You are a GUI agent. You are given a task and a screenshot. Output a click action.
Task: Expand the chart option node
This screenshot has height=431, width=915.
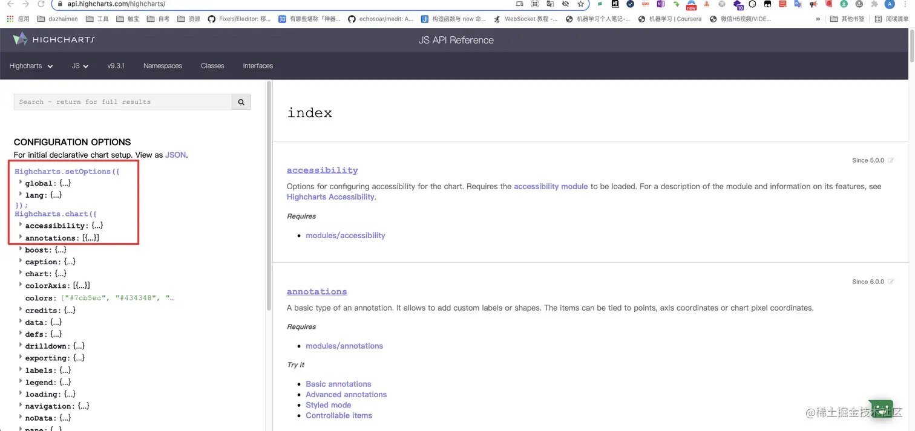[21, 273]
